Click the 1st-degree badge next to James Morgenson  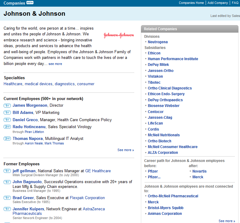point(7,106)
